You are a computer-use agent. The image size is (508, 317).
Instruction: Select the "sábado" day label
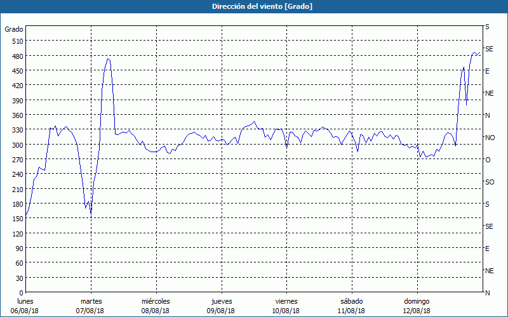[x=352, y=301]
